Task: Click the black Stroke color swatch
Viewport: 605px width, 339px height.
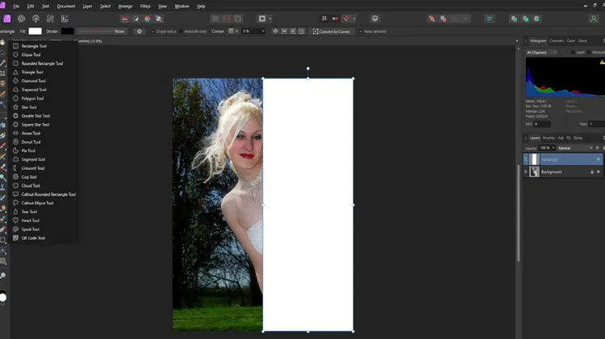Action: click(x=68, y=31)
